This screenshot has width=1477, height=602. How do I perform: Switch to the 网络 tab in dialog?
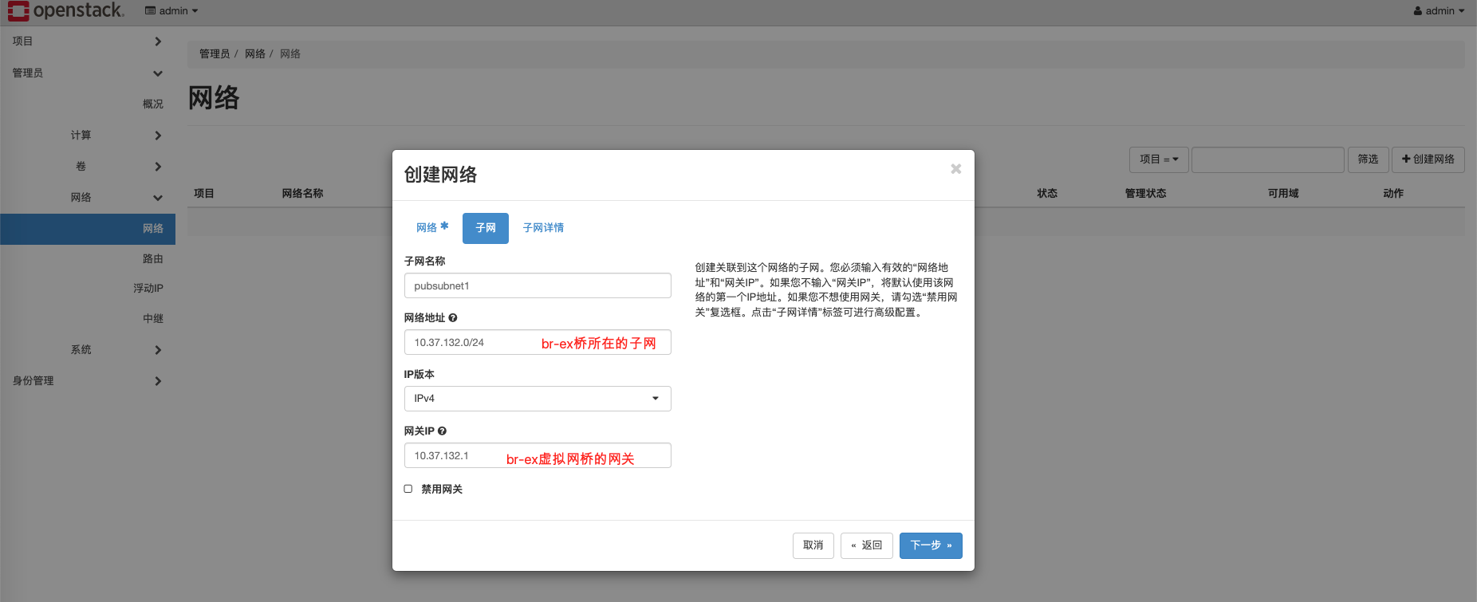[432, 228]
